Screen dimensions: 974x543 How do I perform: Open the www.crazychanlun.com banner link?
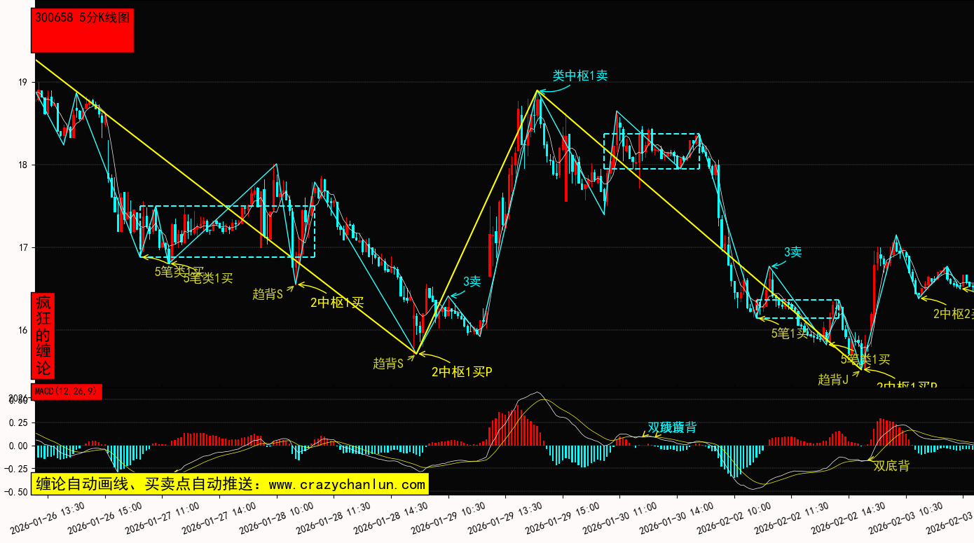pos(229,484)
